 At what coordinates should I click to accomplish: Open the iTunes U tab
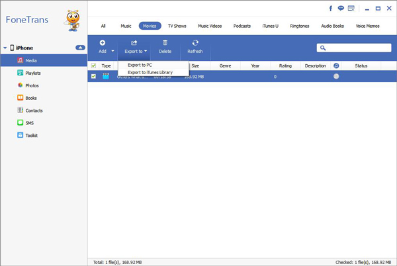point(270,26)
